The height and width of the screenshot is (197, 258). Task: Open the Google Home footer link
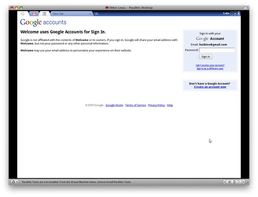click(x=114, y=105)
